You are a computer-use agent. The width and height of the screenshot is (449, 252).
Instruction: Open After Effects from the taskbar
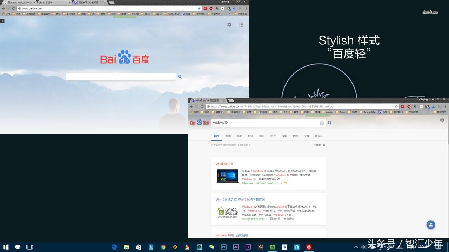pyautogui.click(x=236, y=247)
